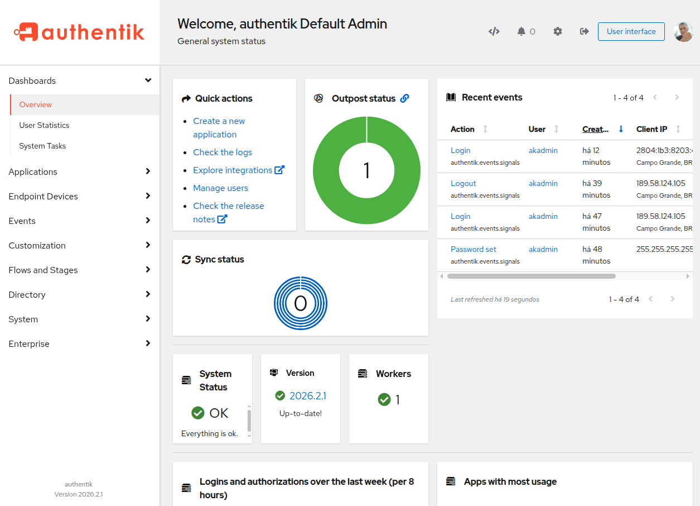This screenshot has height=506, width=700.
Task: Click the User interface button
Action: tap(631, 31)
